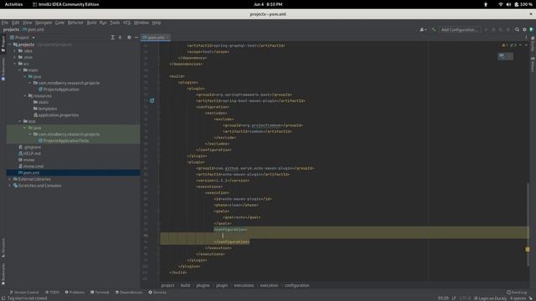Toggle Structure vertical side tab
The width and height of the screenshot is (536, 301).
pyautogui.click(x=3, y=248)
